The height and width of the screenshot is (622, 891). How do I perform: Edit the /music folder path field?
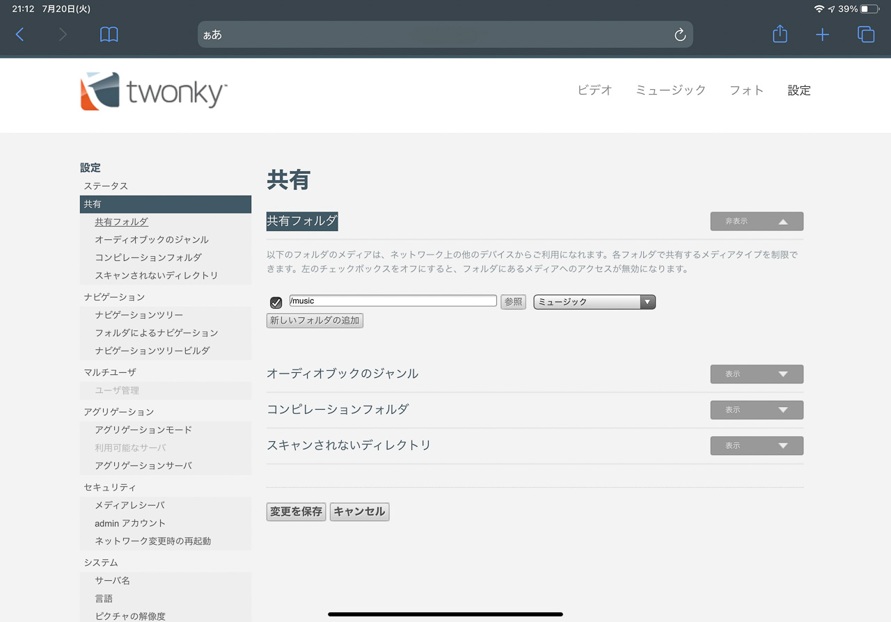(393, 301)
